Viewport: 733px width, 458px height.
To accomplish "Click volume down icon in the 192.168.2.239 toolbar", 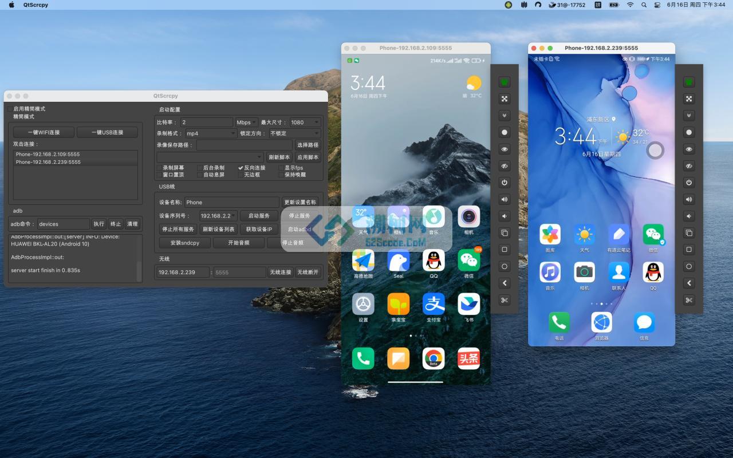I will pyautogui.click(x=689, y=216).
